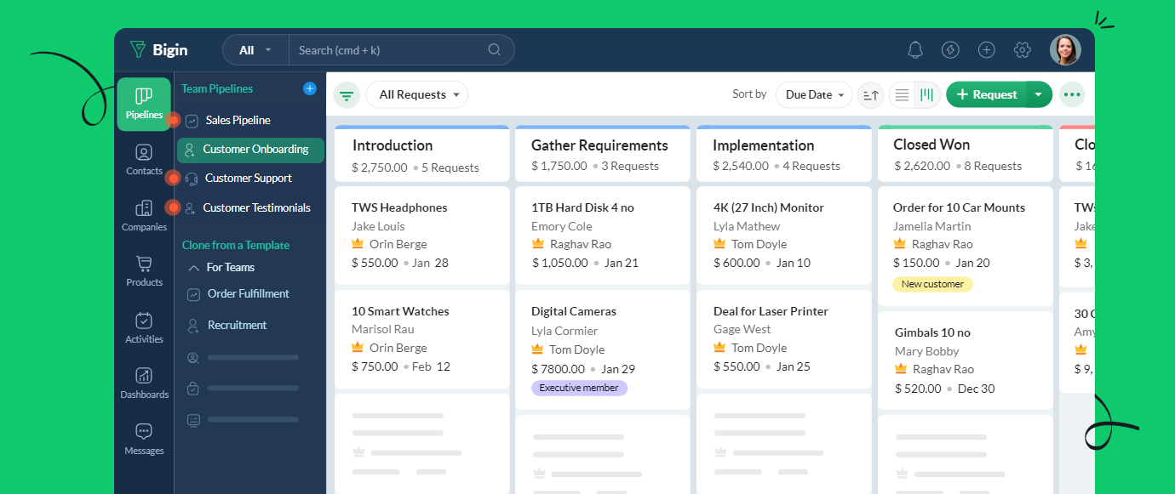This screenshot has width=1175, height=494.
Task: Click the green filter icon
Action: [347, 95]
